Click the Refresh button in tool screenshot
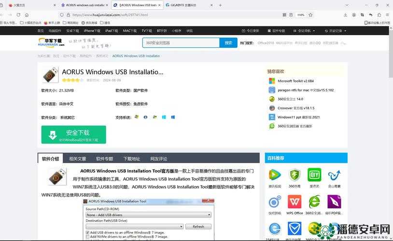 (198, 227)
